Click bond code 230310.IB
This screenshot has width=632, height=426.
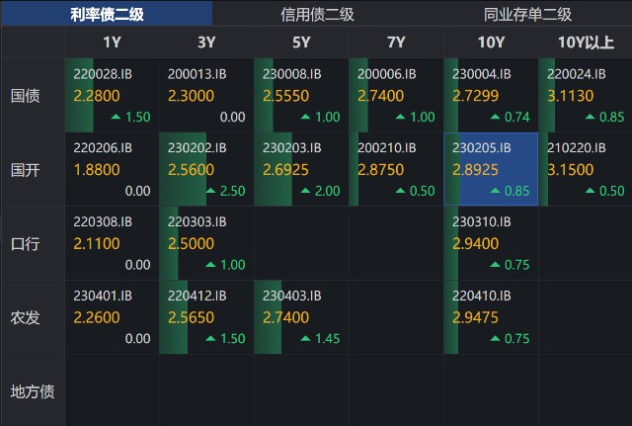[482, 221]
